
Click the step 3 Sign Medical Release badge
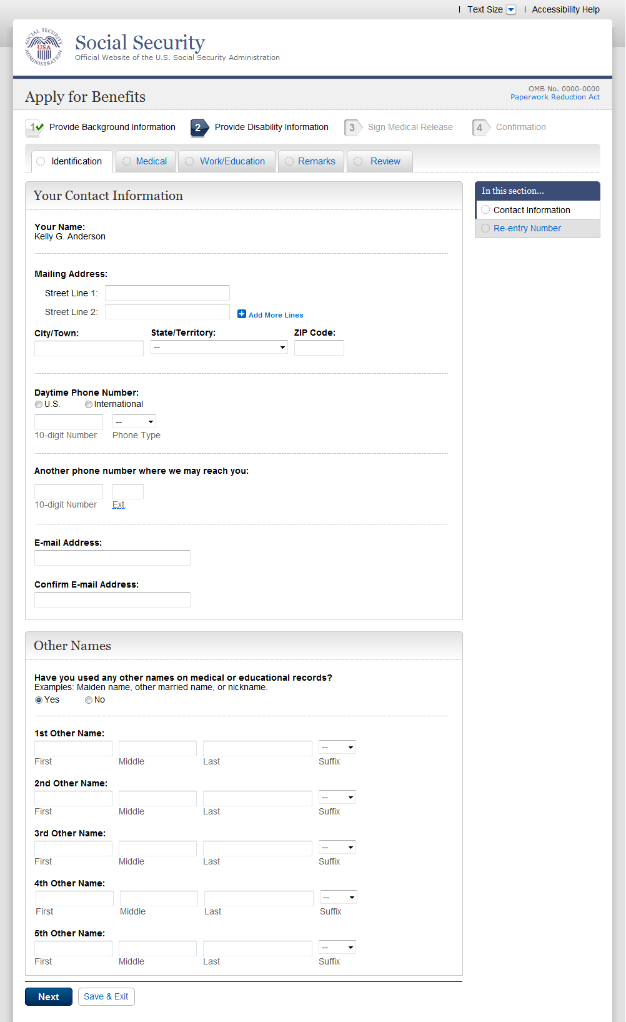tap(352, 128)
